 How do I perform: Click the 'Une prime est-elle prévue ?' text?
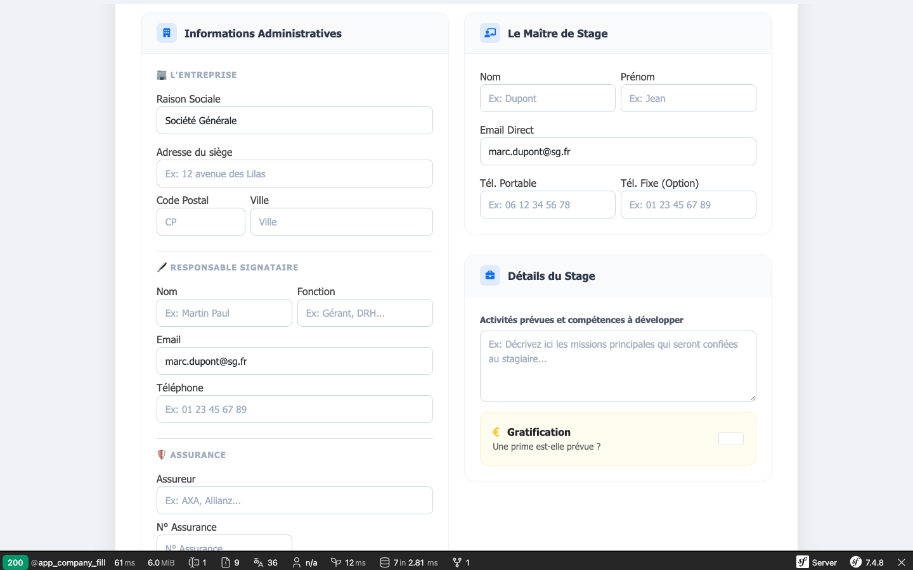[x=547, y=446]
